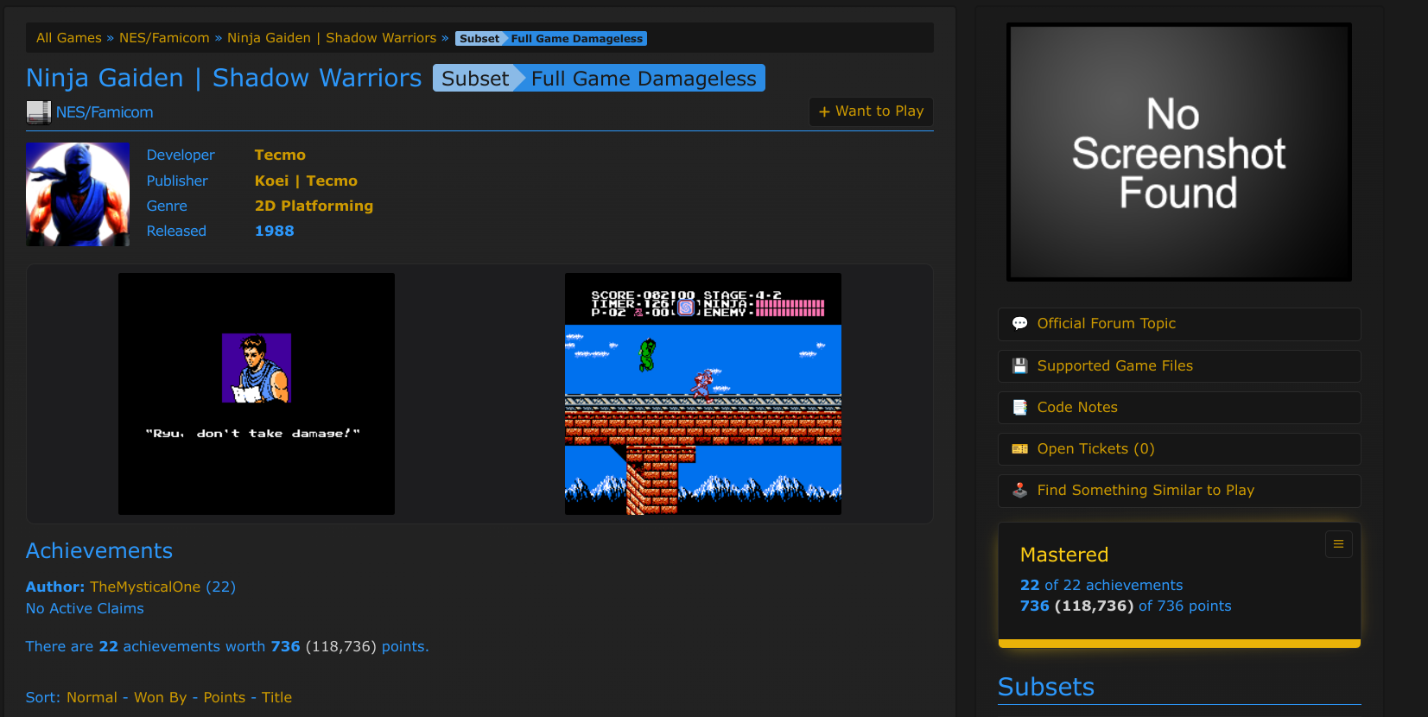Screen dimensions: 1428x717
Task: View Open Tickets (0)
Action: click(x=1179, y=448)
